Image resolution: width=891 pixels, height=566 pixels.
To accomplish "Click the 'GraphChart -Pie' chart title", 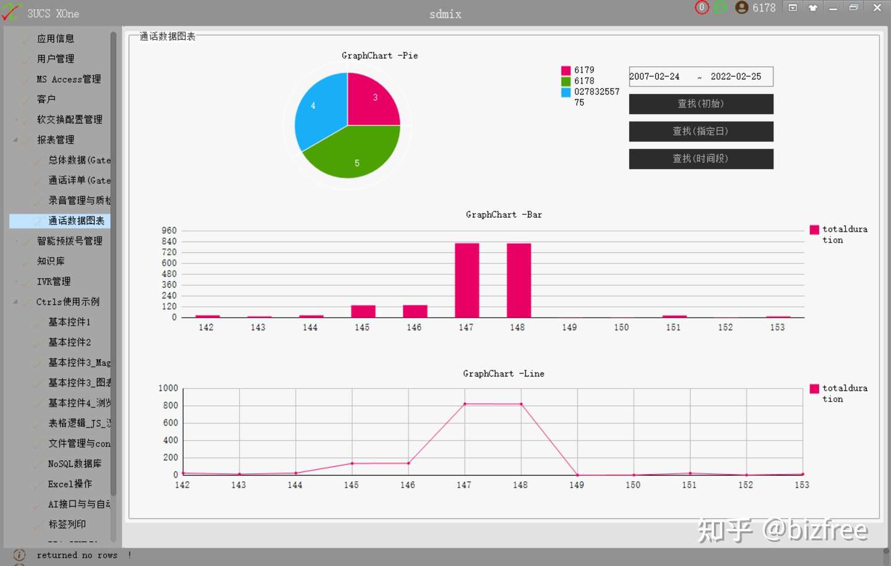I will pyautogui.click(x=380, y=56).
